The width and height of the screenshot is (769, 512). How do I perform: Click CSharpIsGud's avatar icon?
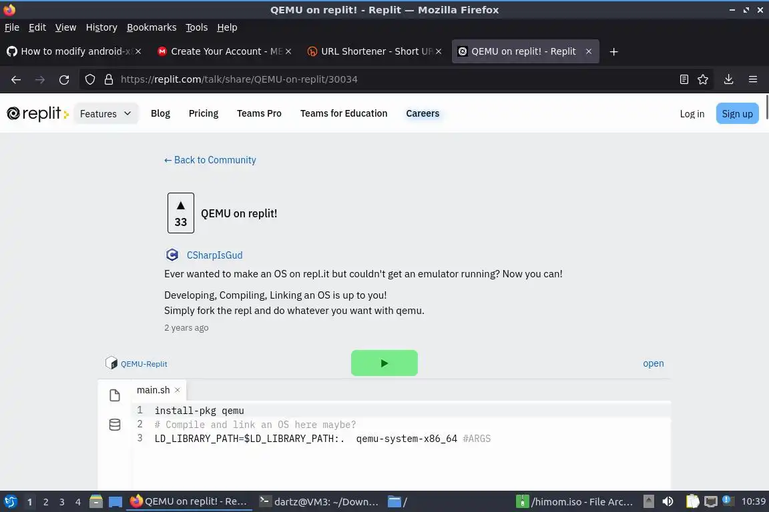click(172, 255)
